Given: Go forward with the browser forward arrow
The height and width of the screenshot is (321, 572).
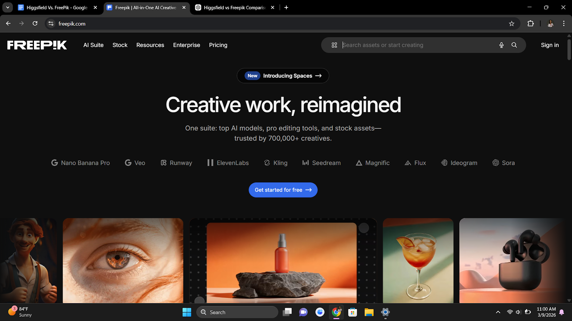Looking at the screenshot, I should [x=21, y=24].
